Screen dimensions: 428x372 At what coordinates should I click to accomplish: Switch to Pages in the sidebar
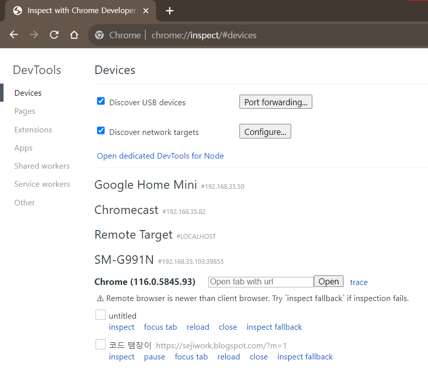pyautogui.click(x=25, y=111)
